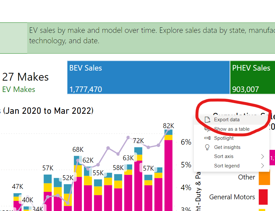Expand the Sort axis submenu arrow
Viewport: 275px width, 211px height.
[262, 156]
